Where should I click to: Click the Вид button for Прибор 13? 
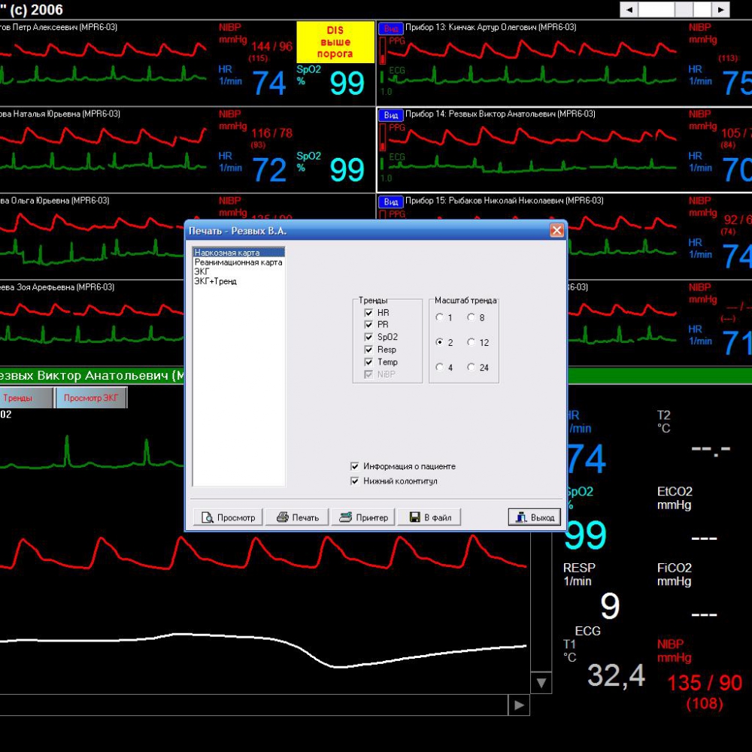click(390, 28)
